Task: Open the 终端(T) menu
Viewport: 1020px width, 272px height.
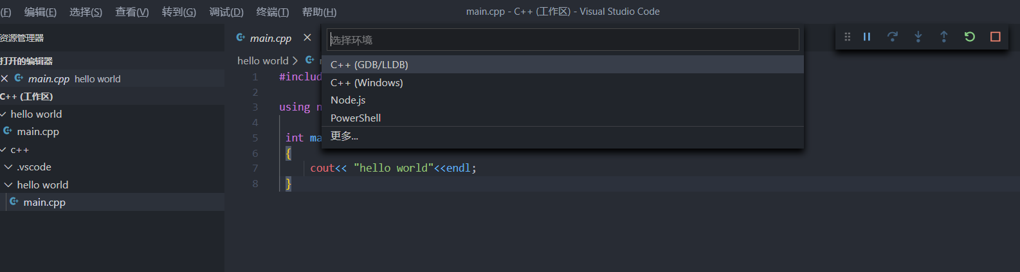Action: tap(273, 12)
